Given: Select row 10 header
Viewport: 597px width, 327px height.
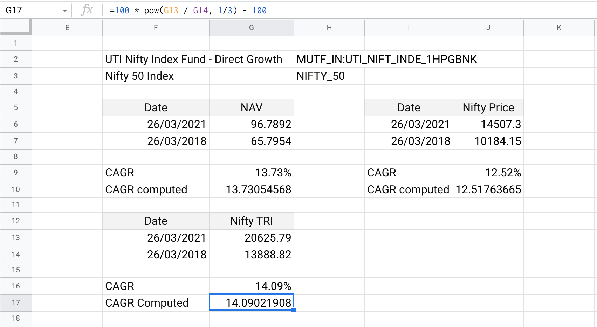Looking at the screenshot, I should pos(16,189).
